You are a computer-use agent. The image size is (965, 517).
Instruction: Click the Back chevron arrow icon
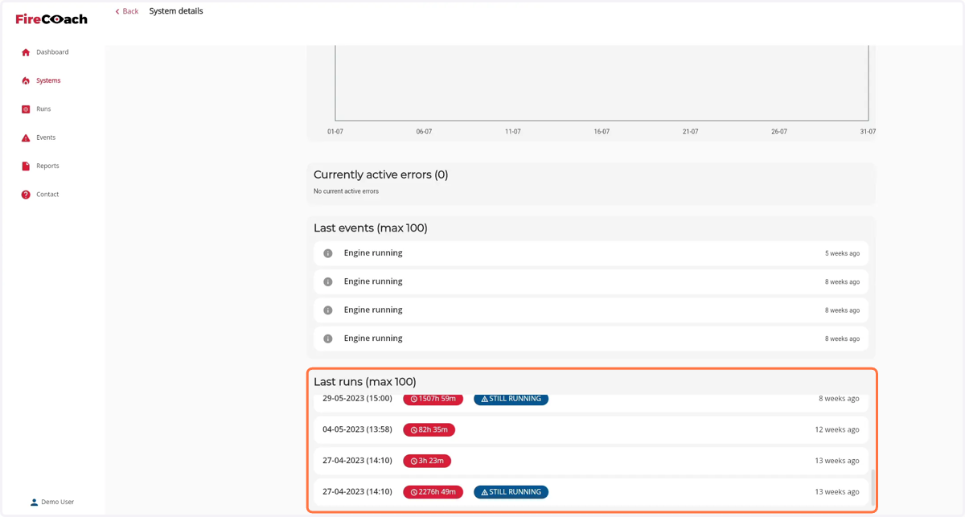pyautogui.click(x=117, y=11)
